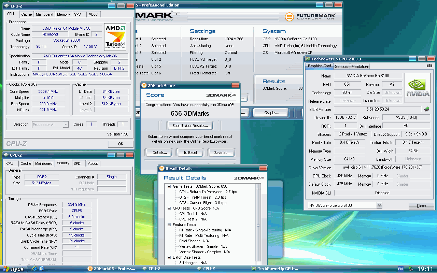Viewport: 437px width, 273px height.
Task: Click Details button in 3DMark Score
Action: [160, 153]
